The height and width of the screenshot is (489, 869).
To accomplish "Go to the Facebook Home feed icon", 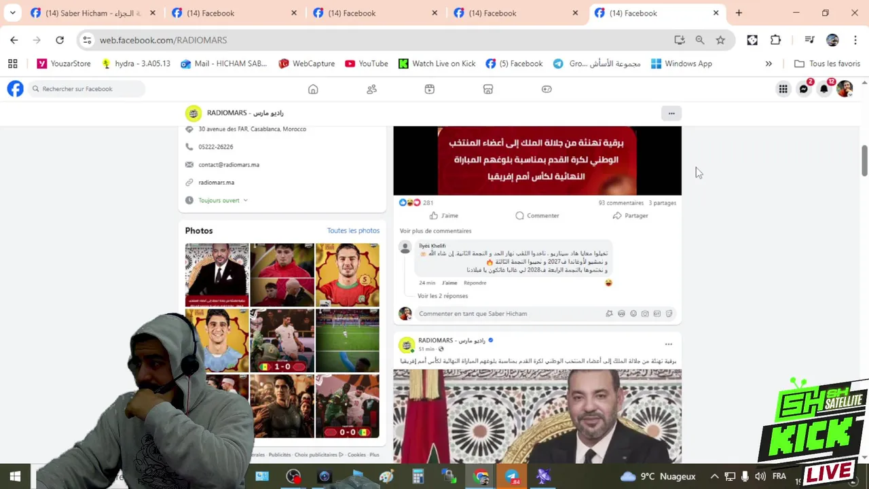I will point(313,89).
